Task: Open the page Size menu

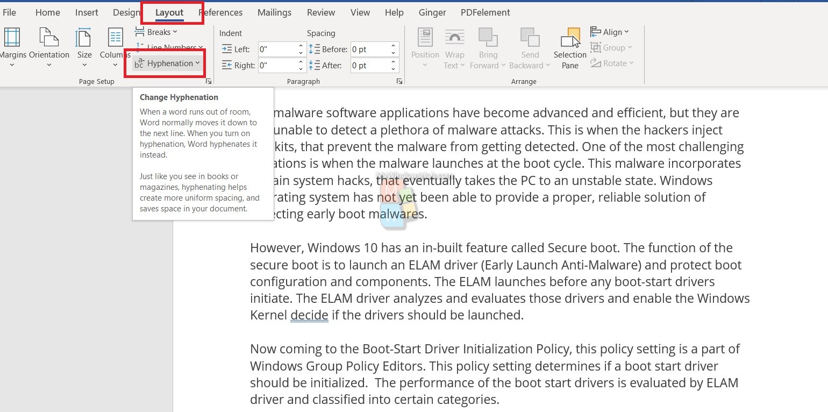Action: (x=84, y=47)
